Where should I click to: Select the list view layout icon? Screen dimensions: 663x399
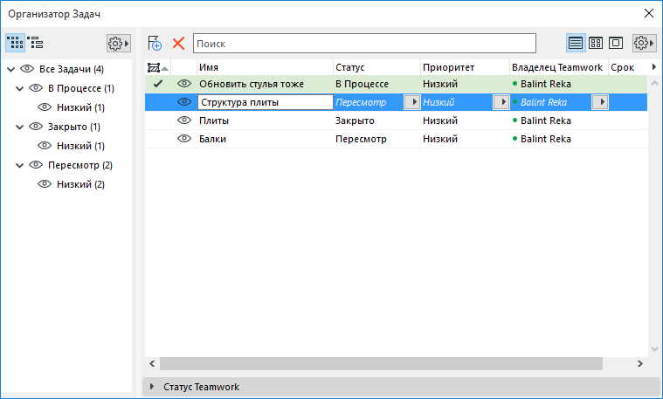pyautogui.click(x=576, y=43)
